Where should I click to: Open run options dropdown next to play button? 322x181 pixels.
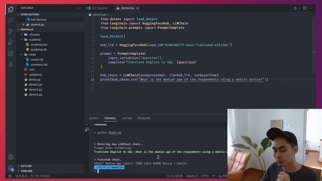(299, 8)
